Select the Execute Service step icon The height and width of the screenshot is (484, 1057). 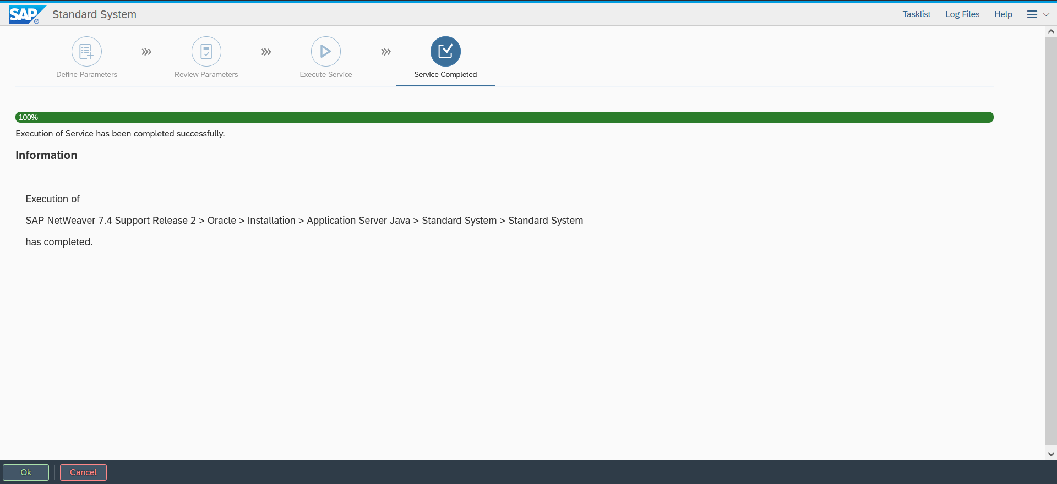tap(326, 51)
